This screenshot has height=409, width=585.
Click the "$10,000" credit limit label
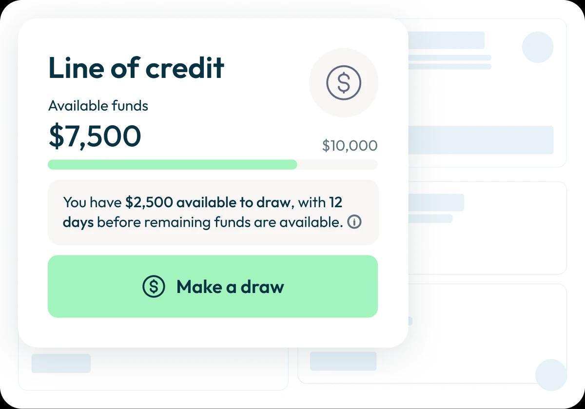tap(350, 145)
